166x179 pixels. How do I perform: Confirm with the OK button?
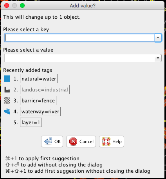(x=52, y=141)
